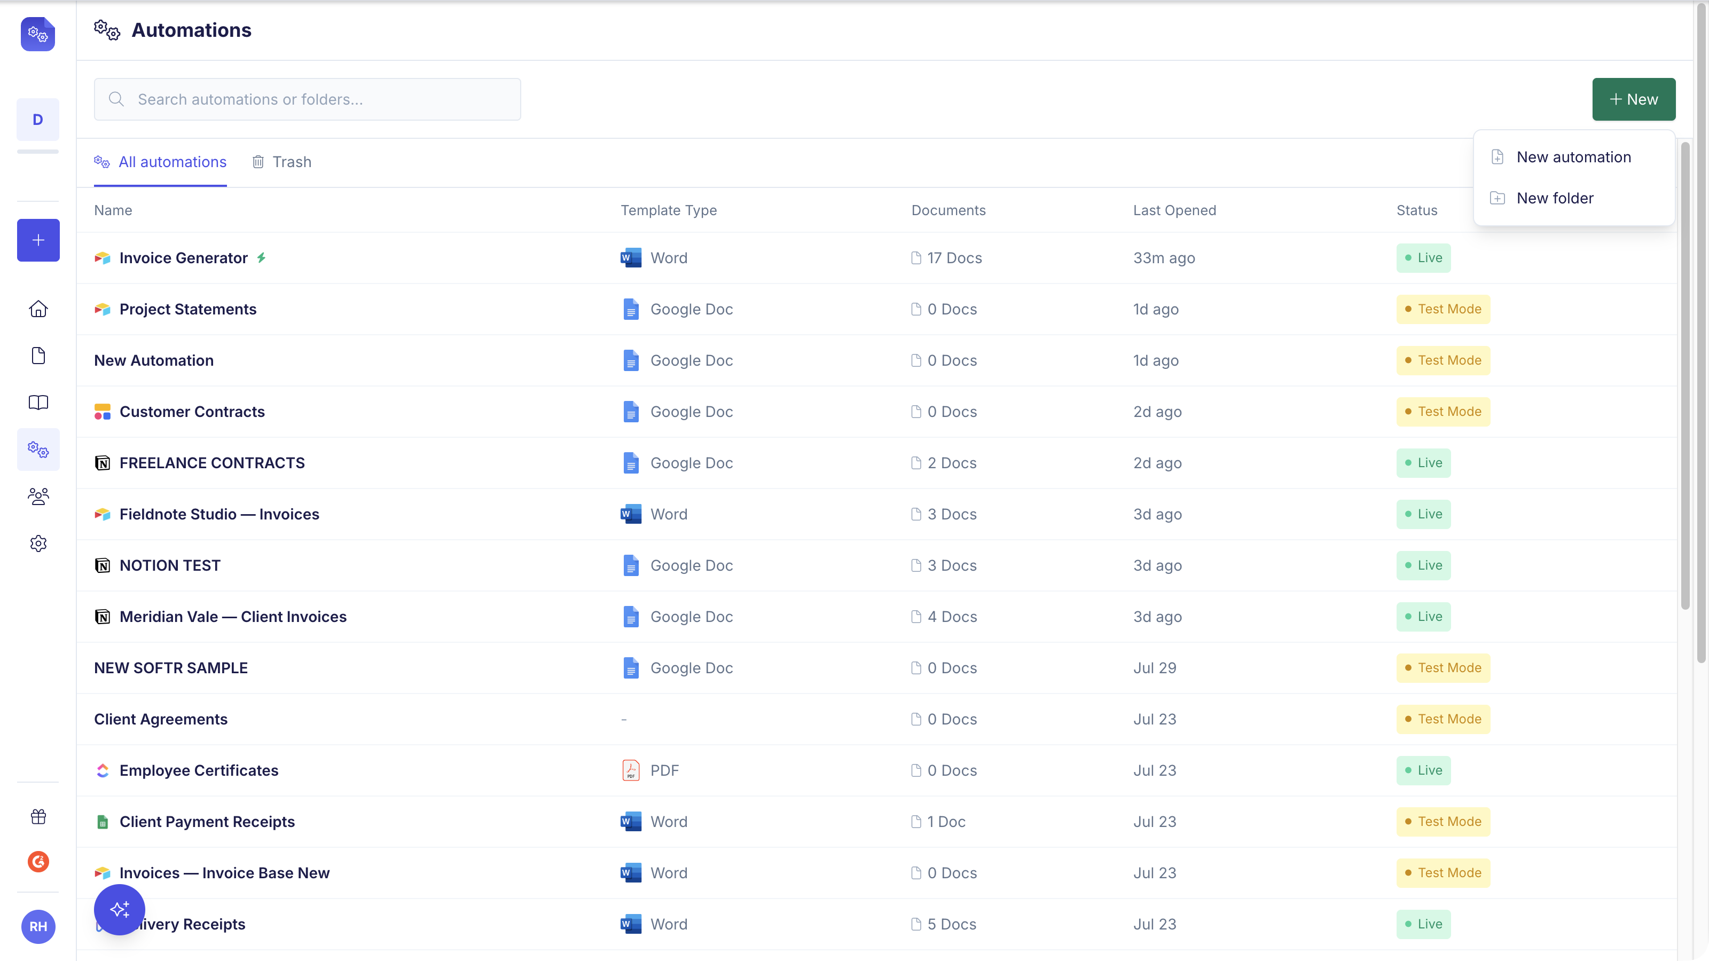Open the Customer Contracts automation
Image resolution: width=1709 pixels, height=961 pixels.
coord(192,412)
